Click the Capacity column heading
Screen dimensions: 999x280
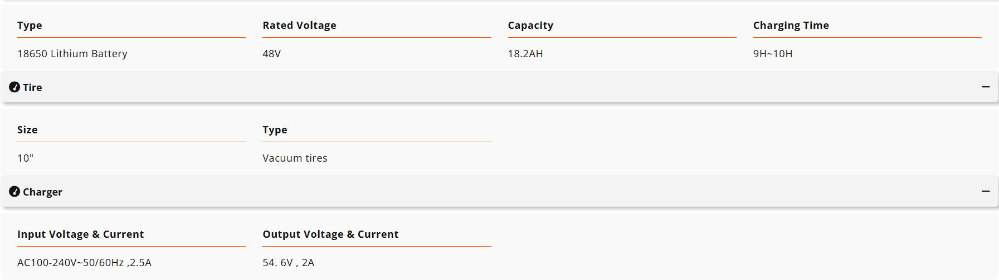pos(530,26)
